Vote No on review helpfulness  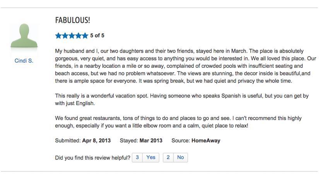tap(180, 157)
